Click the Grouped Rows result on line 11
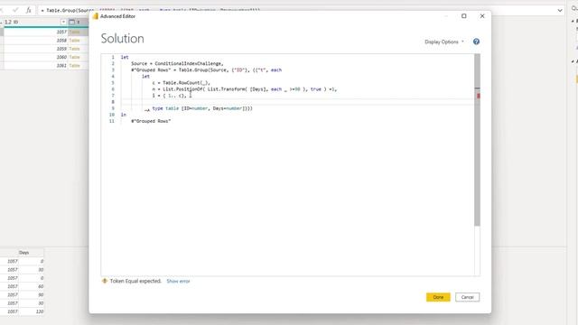 (151, 121)
